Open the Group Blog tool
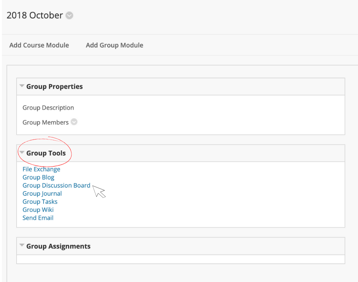The height and width of the screenshot is (282, 358). point(38,178)
